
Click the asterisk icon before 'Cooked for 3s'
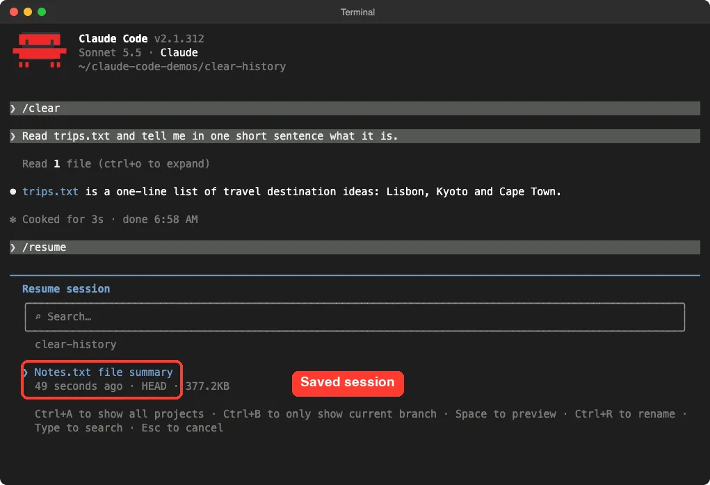coord(13,220)
